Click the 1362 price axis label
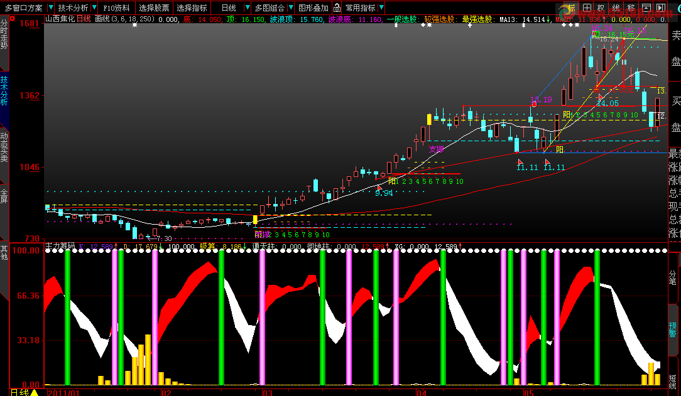Screen dimensions: 681x396 30,95
